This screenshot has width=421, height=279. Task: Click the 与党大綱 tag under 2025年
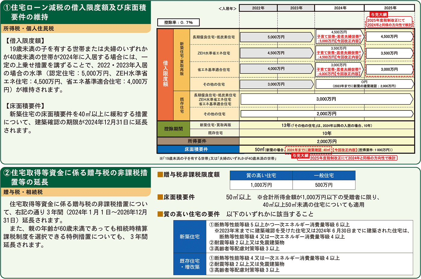379,14
